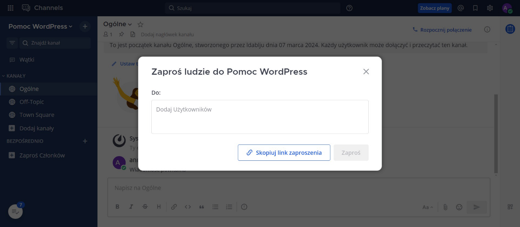This screenshot has width=520, height=227.
Task: Open the onboarding tasks badge with 7
Action: [16, 211]
